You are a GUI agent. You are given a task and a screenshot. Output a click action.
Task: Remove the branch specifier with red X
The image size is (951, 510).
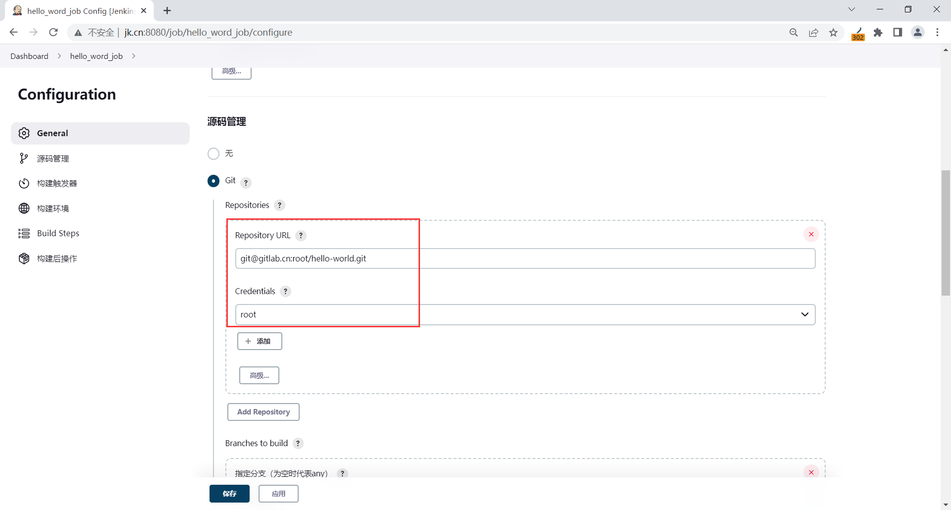coord(811,472)
